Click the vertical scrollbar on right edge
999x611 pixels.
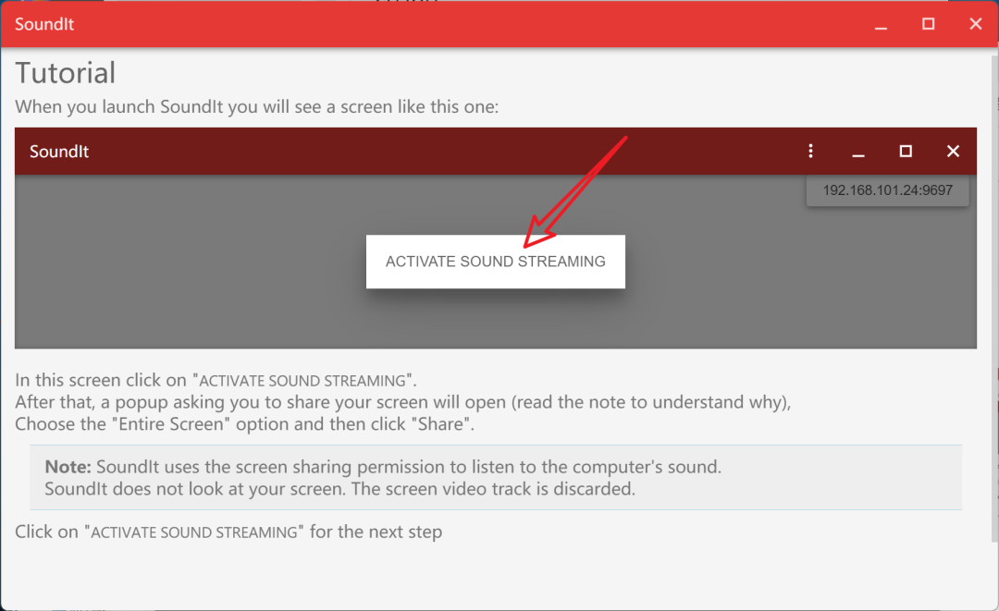[994, 277]
